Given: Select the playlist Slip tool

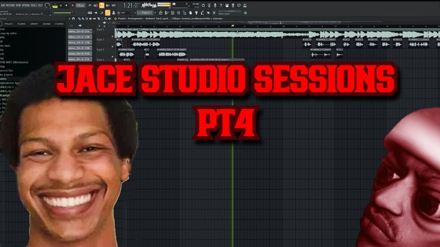Looking at the screenshot, I should pyautogui.click(x=95, y=19).
